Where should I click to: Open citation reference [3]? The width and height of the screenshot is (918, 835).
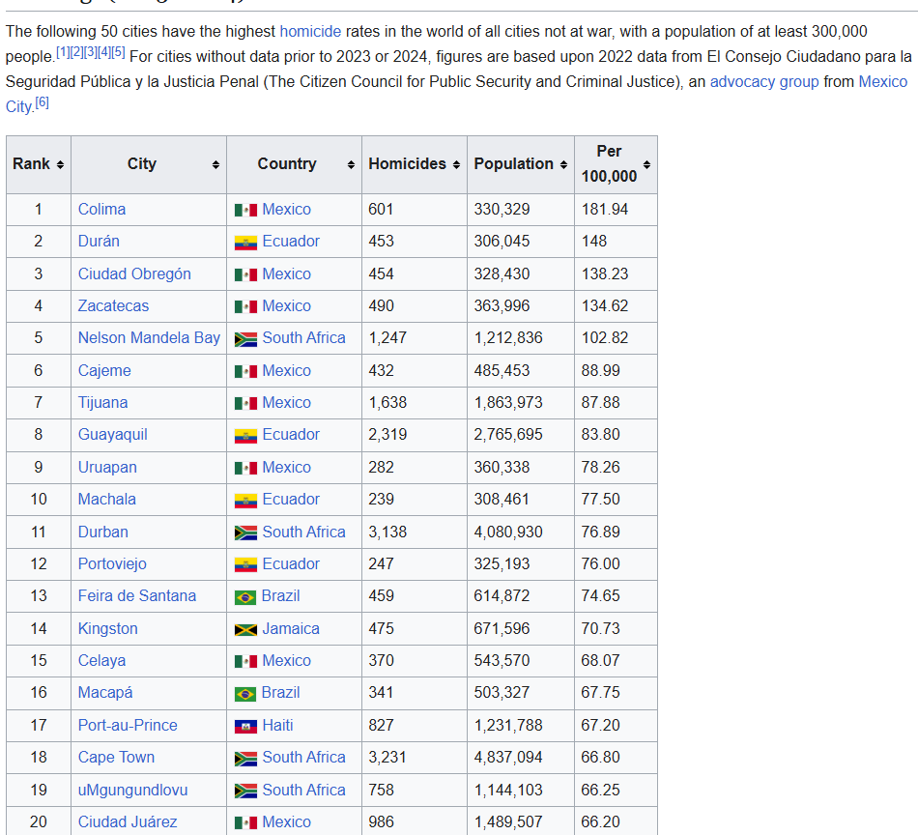(90, 52)
